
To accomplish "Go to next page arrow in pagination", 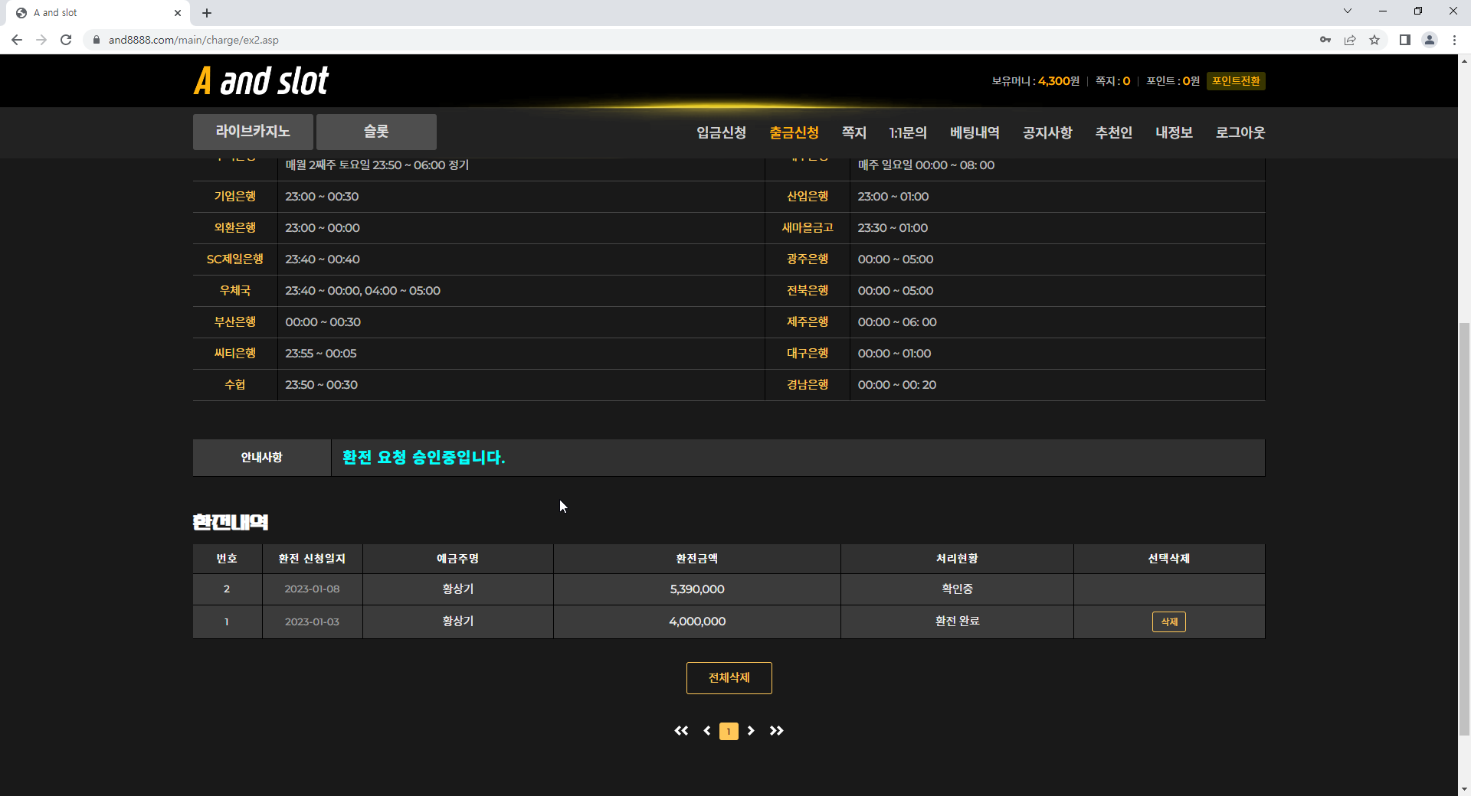I will [x=751, y=731].
